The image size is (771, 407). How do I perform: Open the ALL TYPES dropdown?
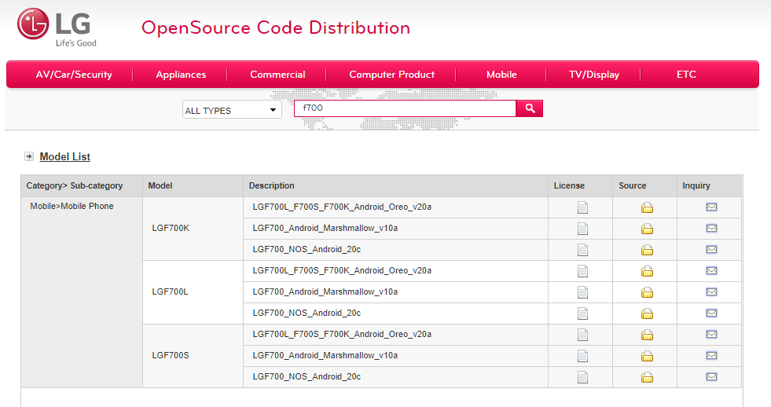[x=232, y=110]
